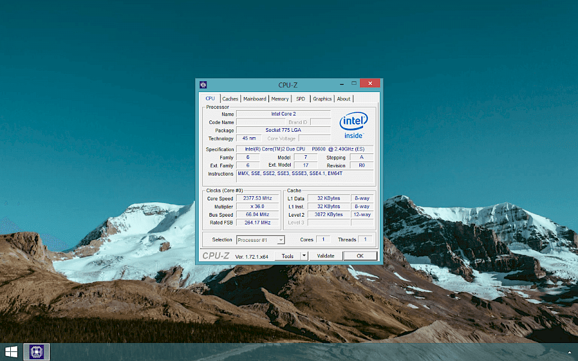
Task: Close the CPU-Z window
Action: pos(370,83)
